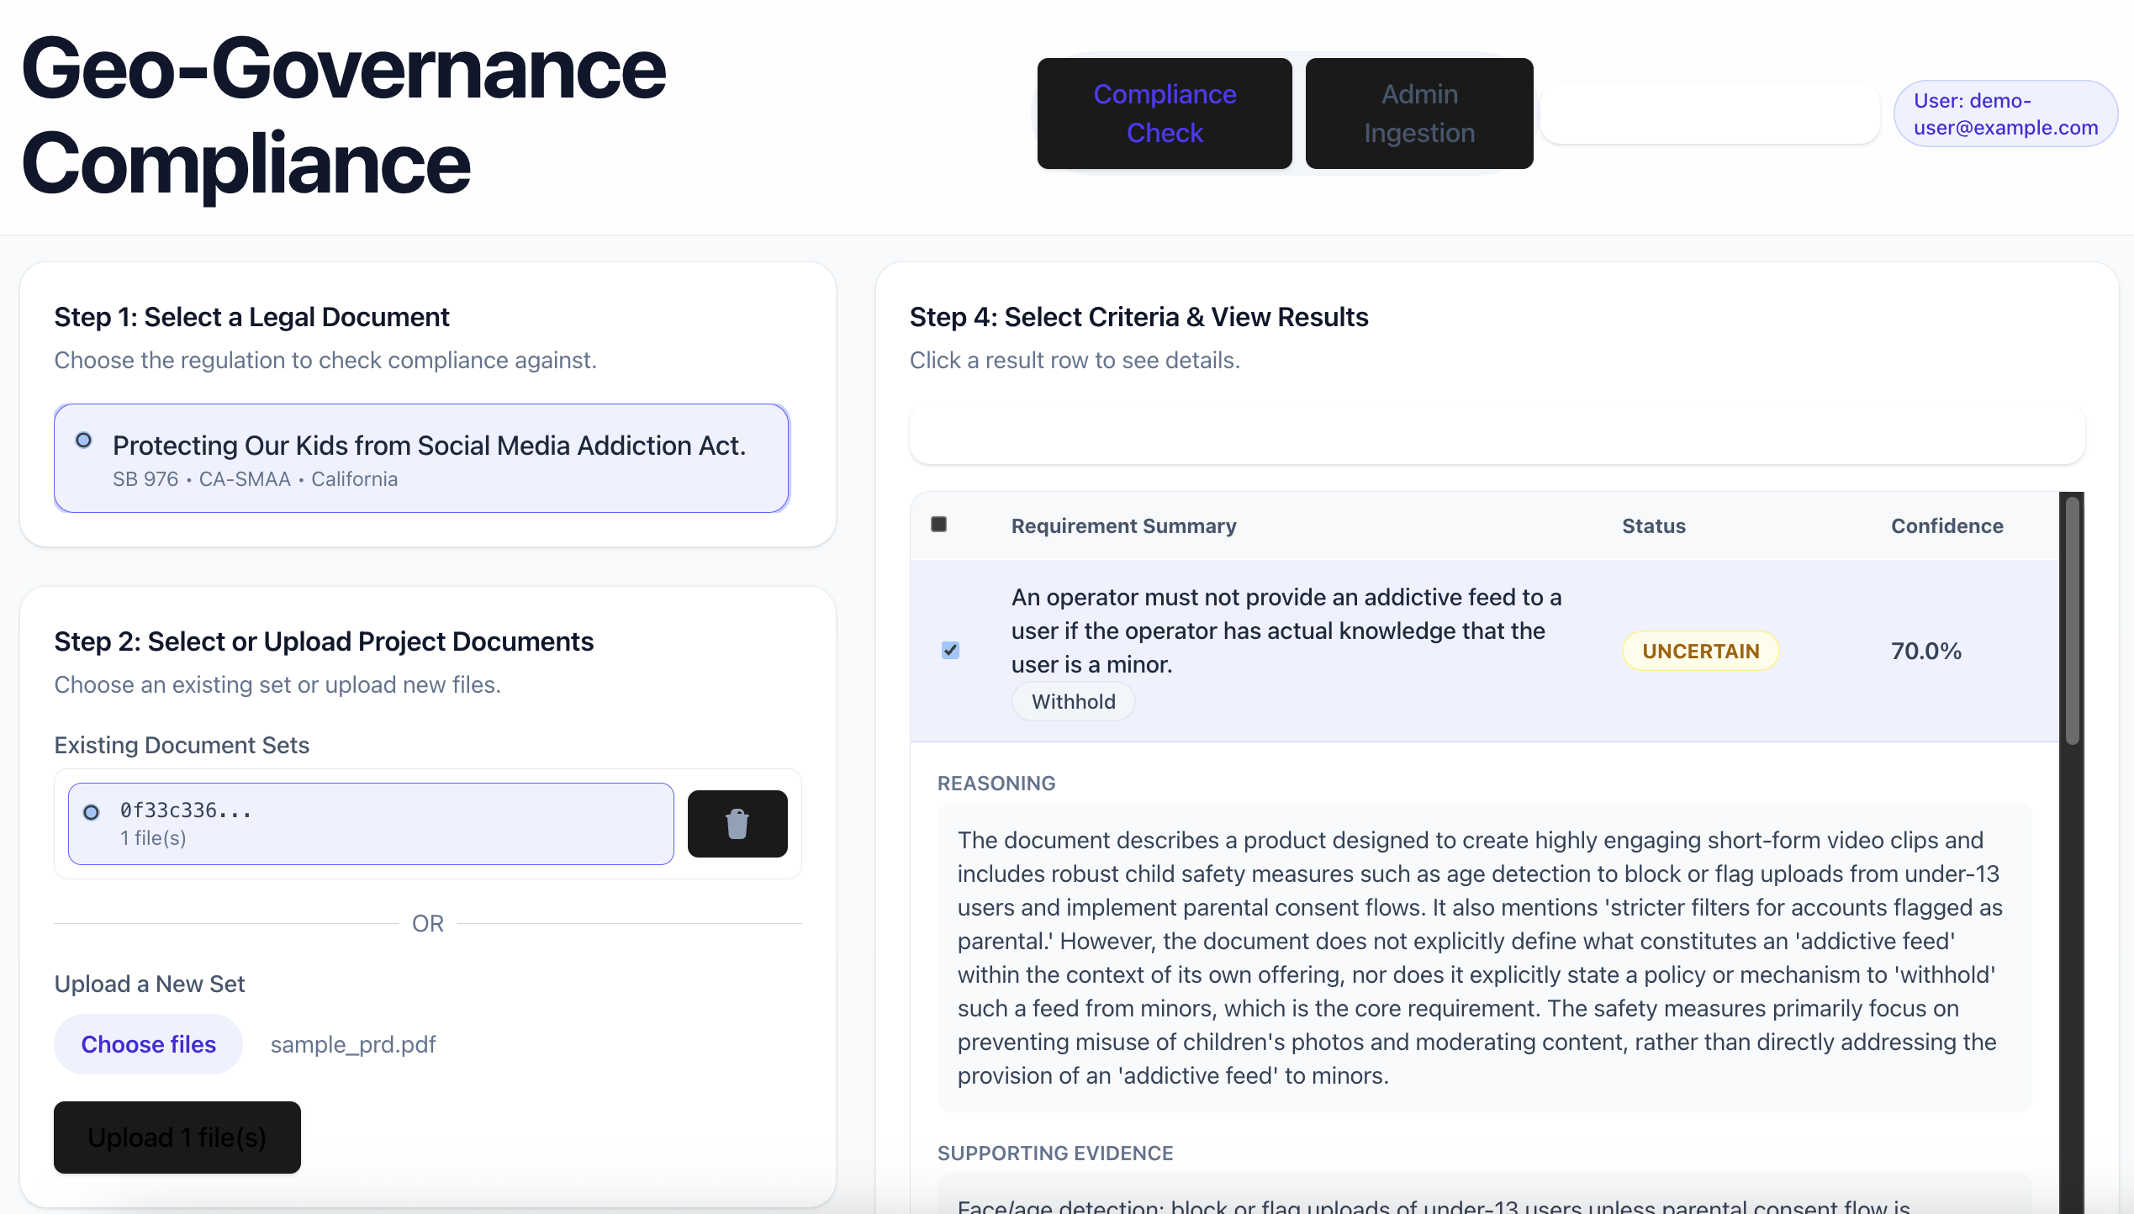The width and height of the screenshot is (2134, 1214).
Task: Switch to the Admin Ingestion tab
Action: [1418, 113]
